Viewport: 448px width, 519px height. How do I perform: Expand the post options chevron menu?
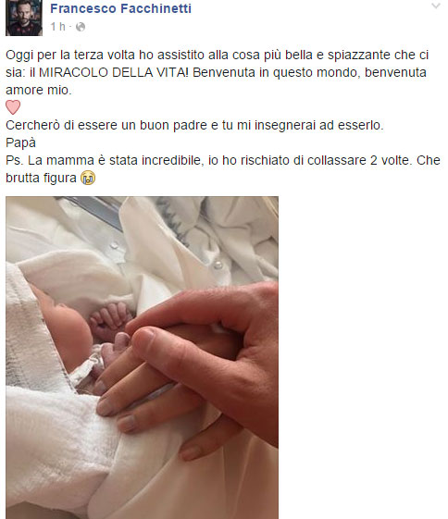(x=436, y=6)
